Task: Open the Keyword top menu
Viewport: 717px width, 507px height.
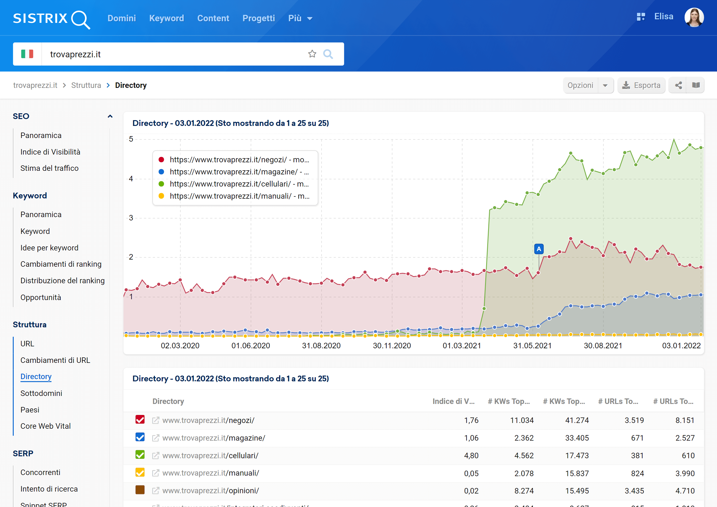Action: tap(167, 18)
